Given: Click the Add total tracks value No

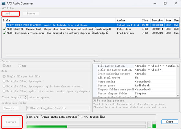Looking at the screenshot, I should (136, 78).
